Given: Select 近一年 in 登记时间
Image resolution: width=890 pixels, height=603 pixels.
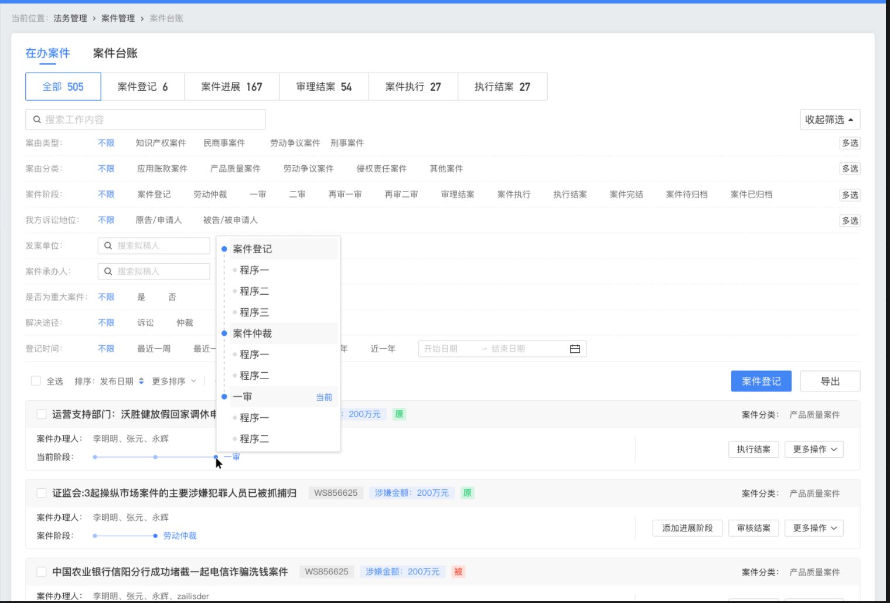Looking at the screenshot, I should (x=383, y=349).
